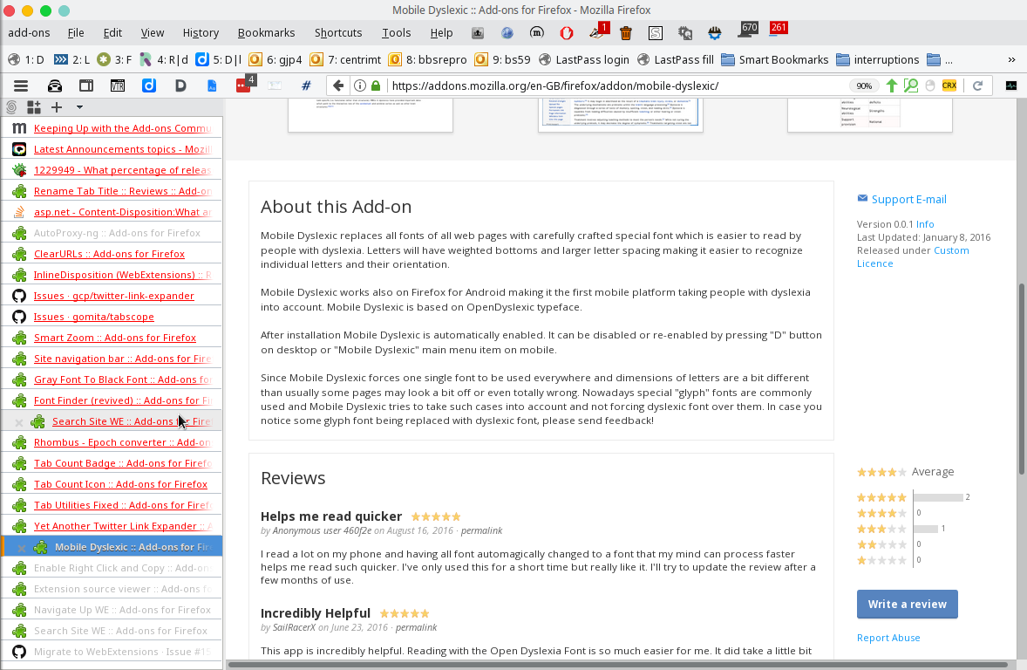
Task: Open the 'LastPass login' bookmark
Action: [583, 59]
